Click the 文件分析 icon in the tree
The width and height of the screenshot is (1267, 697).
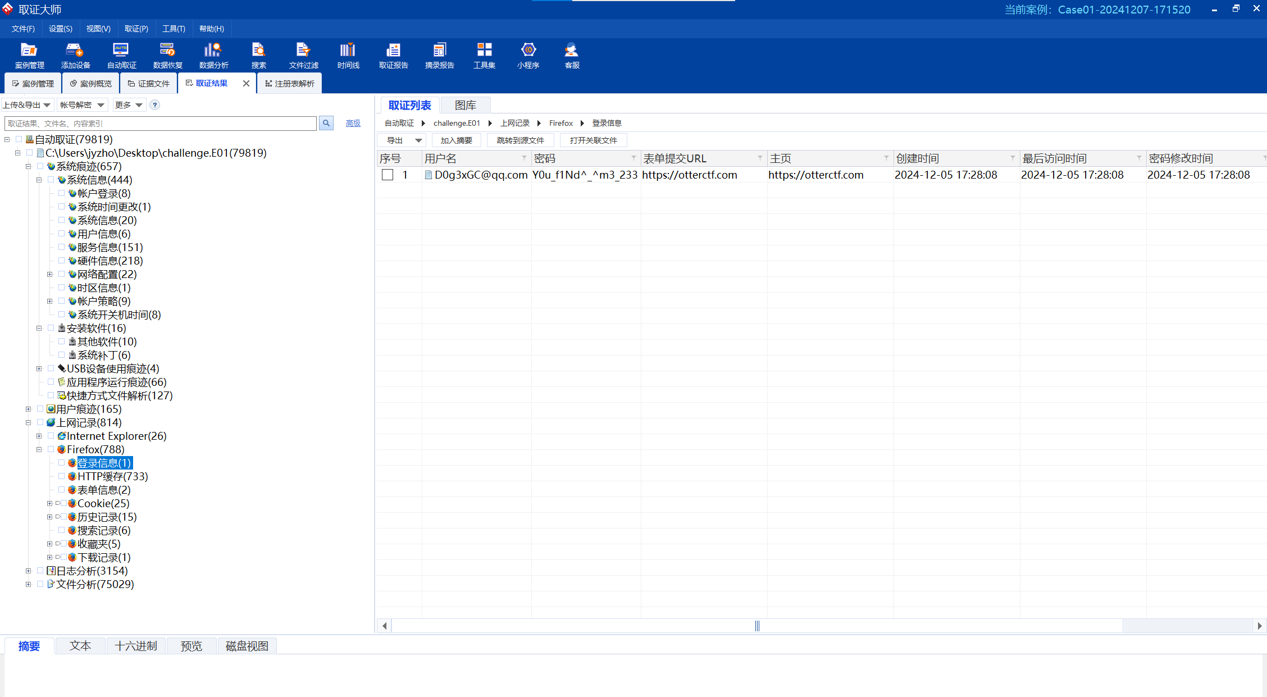coord(51,584)
